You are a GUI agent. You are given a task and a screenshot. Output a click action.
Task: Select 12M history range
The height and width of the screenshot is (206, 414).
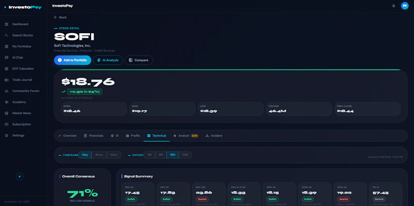[172, 155]
